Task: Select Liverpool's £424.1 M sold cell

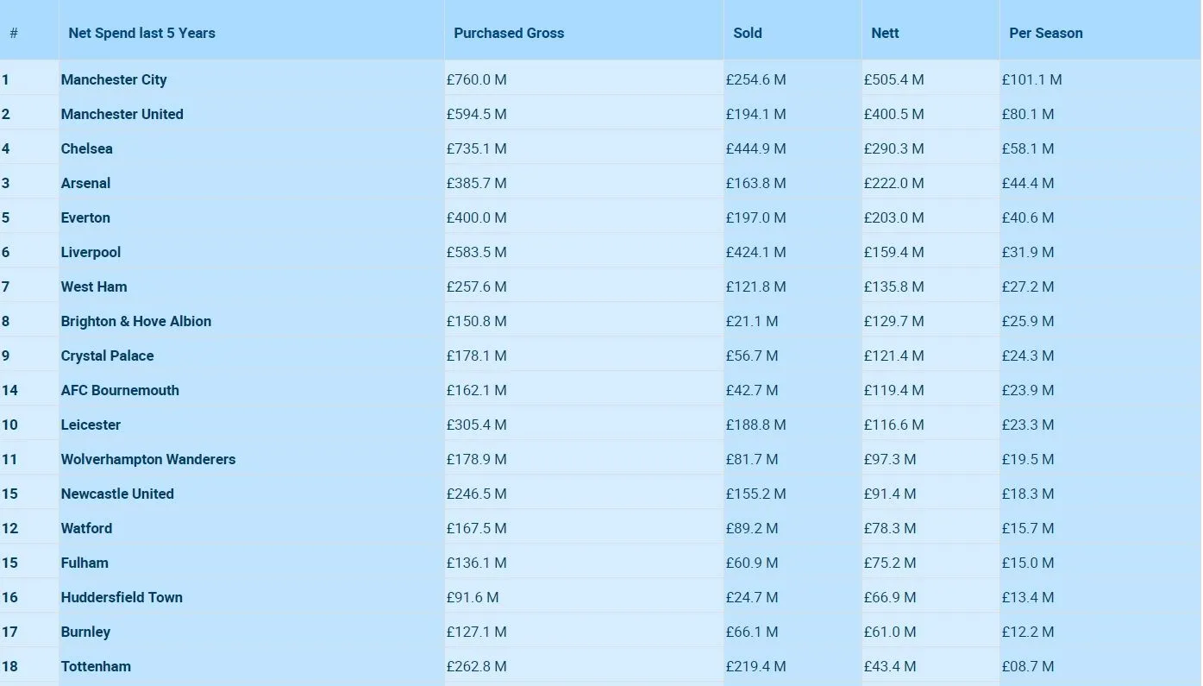Action: [x=756, y=253]
